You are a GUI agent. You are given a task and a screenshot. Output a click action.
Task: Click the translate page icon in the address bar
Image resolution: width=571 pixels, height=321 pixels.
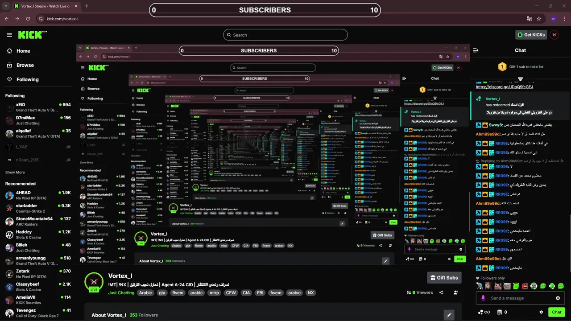[529, 19]
